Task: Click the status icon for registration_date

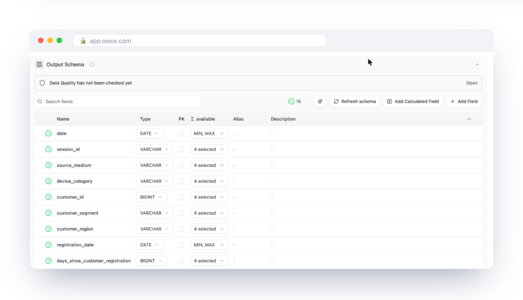Action: [x=48, y=245]
